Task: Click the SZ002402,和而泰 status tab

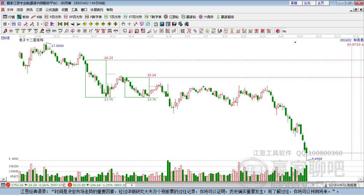Action: coord(342,185)
